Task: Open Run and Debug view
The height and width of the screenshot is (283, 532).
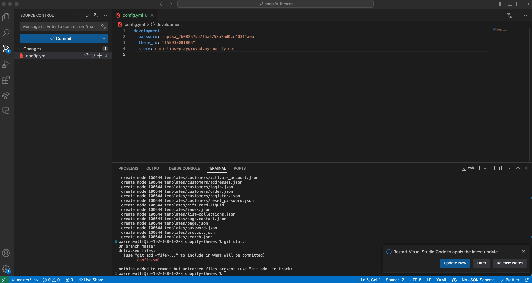Action: point(6,64)
